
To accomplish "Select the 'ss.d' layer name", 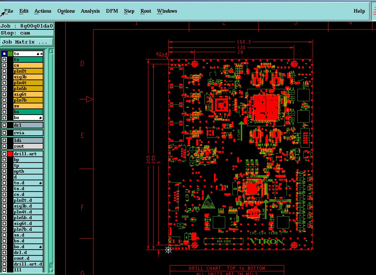I will pyautogui.click(x=28, y=235).
